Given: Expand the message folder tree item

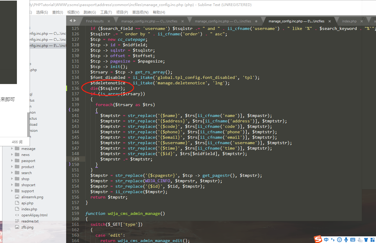Looking at the screenshot, I should pos(12,149).
